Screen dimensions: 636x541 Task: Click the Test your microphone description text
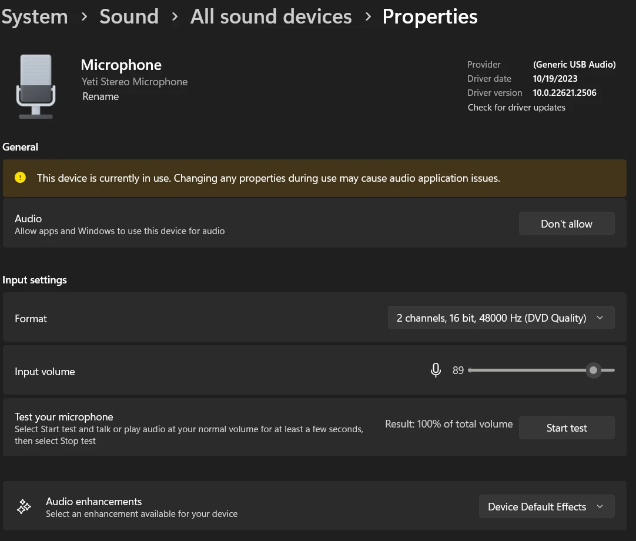(x=189, y=435)
